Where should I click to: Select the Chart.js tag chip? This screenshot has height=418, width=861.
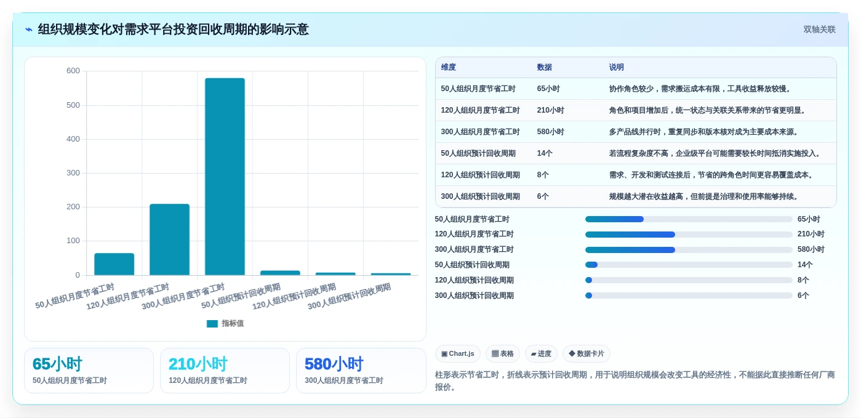click(x=458, y=354)
